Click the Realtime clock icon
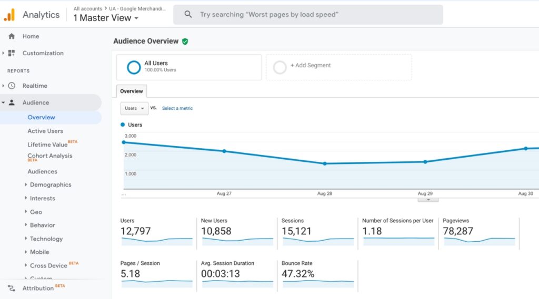539x299 pixels. click(12, 86)
